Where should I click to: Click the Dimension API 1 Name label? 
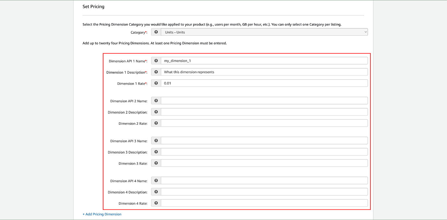click(x=128, y=61)
